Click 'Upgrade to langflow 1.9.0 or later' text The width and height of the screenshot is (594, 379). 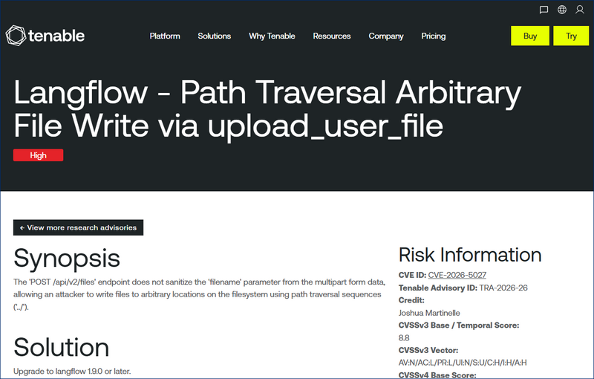72,371
